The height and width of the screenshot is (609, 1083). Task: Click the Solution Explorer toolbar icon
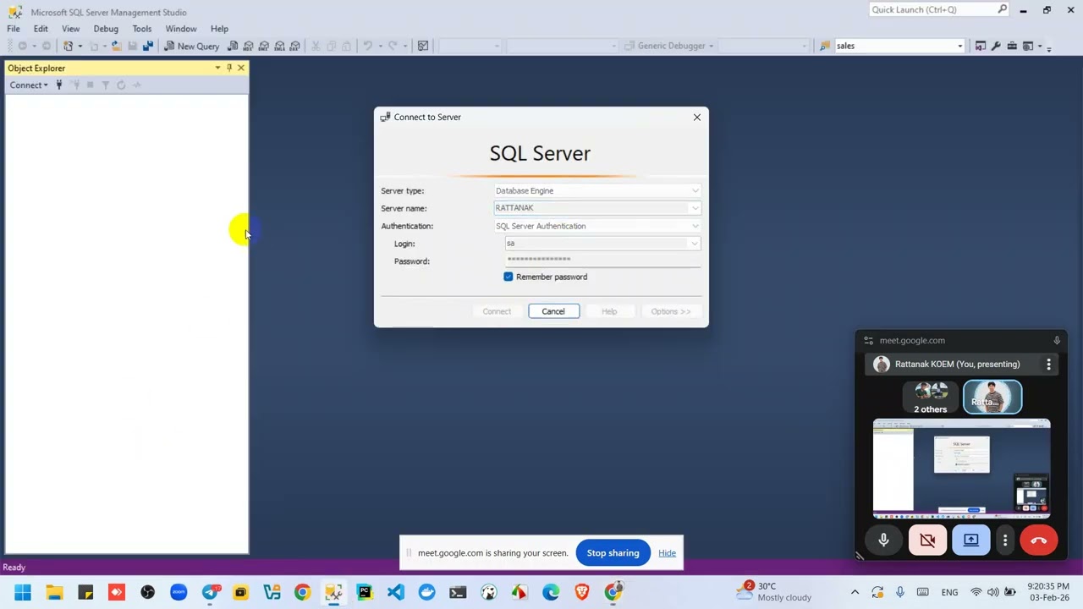coord(1028,46)
